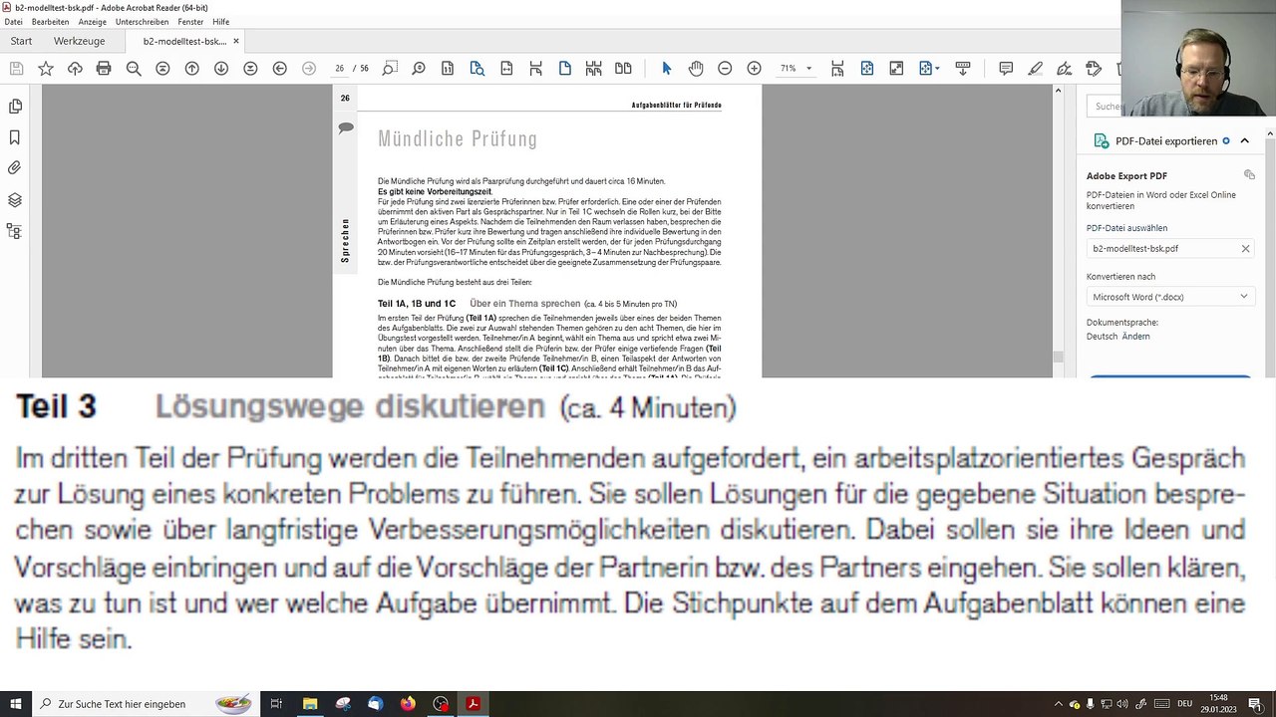Select two-page view icon
This screenshot has height=717, width=1276.
[623, 68]
